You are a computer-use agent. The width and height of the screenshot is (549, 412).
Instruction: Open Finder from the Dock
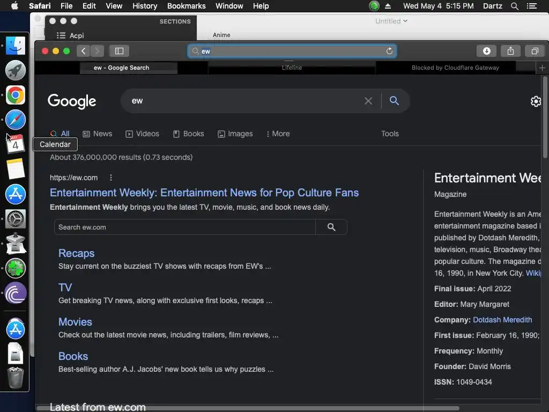tap(16, 45)
